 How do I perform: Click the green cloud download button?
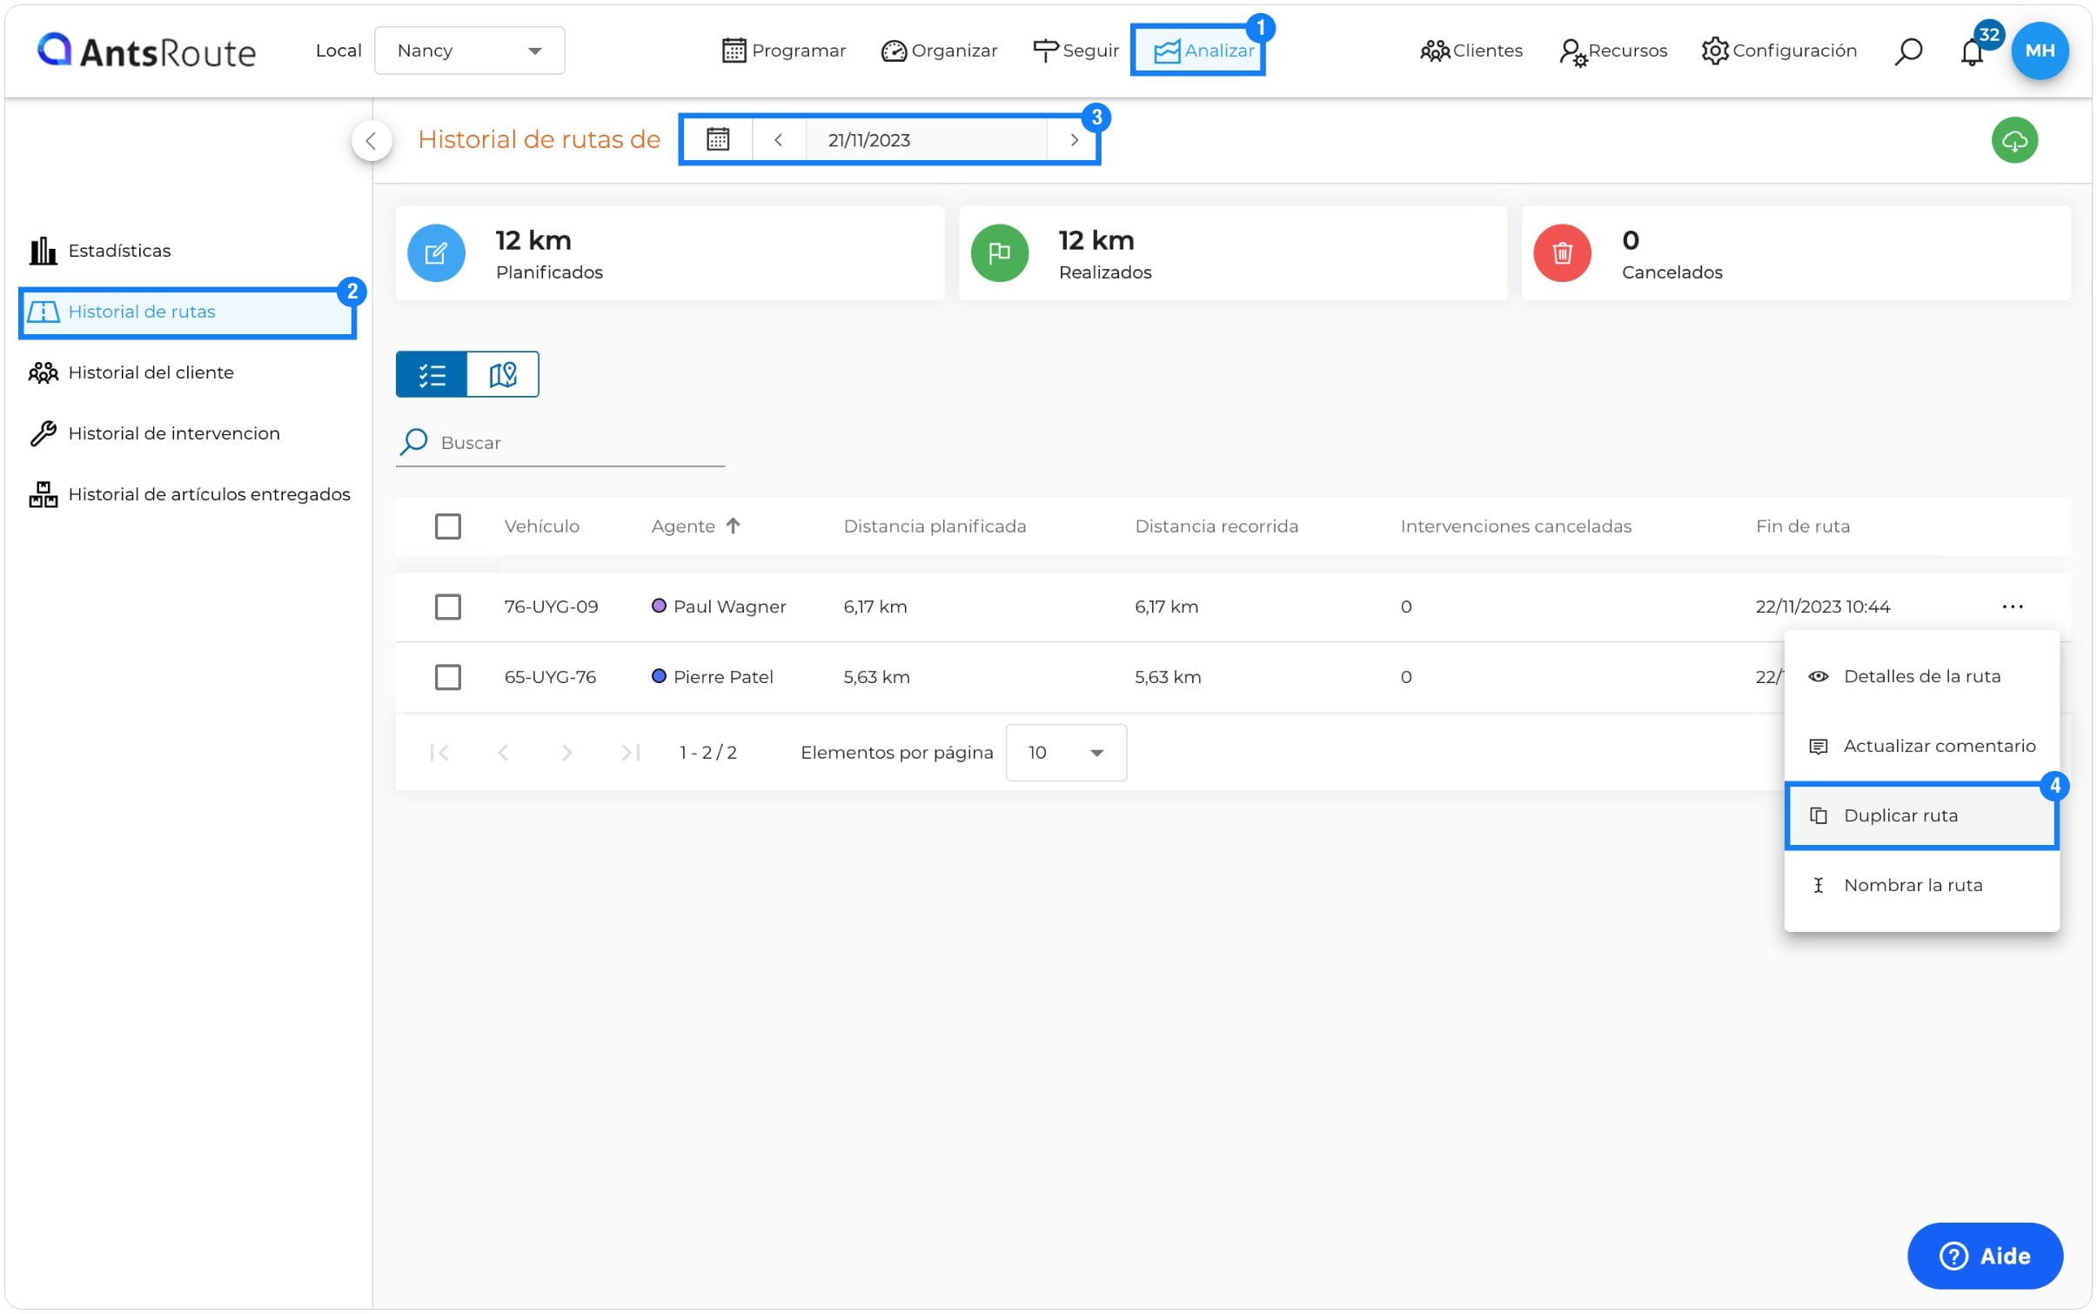click(x=2014, y=140)
